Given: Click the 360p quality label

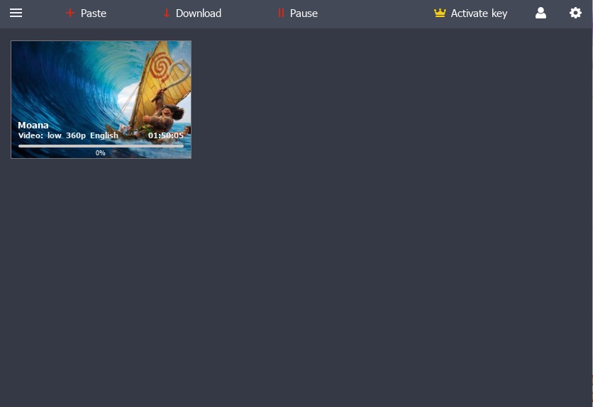Looking at the screenshot, I should click(76, 135).
